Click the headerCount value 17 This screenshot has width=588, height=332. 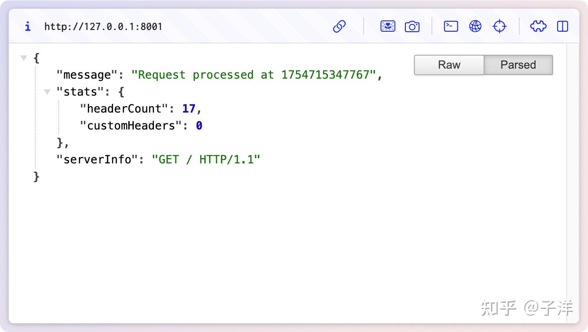[189, 108]
